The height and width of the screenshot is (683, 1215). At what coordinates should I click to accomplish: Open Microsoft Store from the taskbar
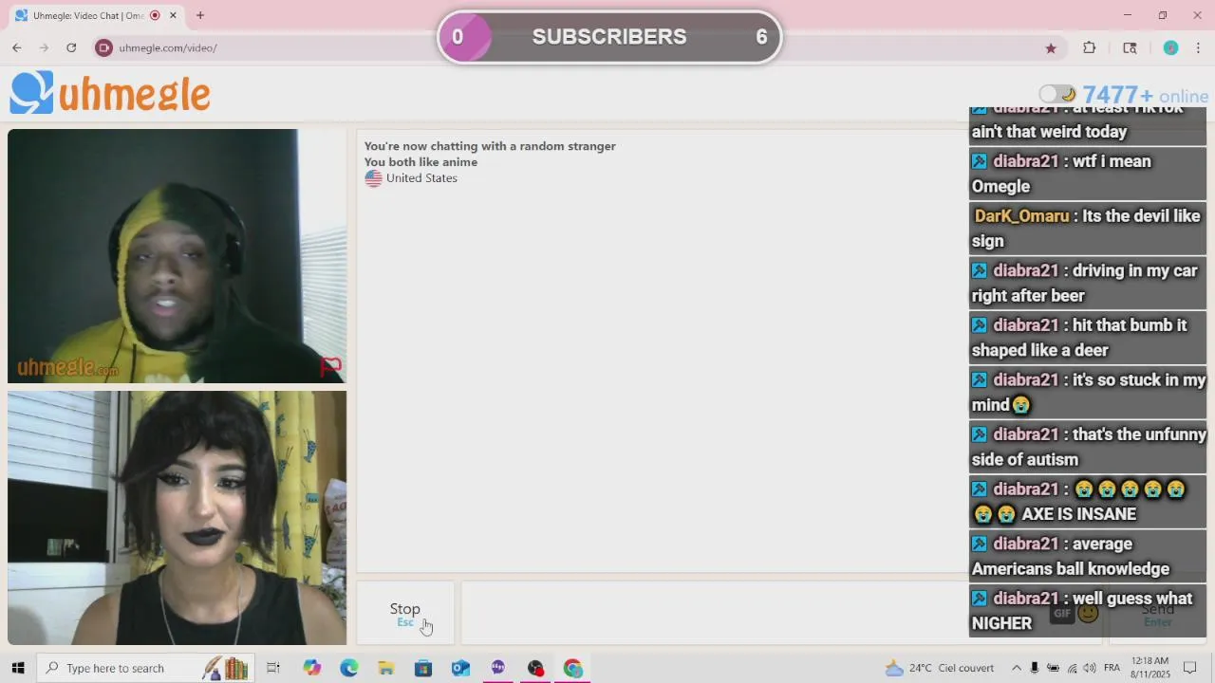(423, 668)
